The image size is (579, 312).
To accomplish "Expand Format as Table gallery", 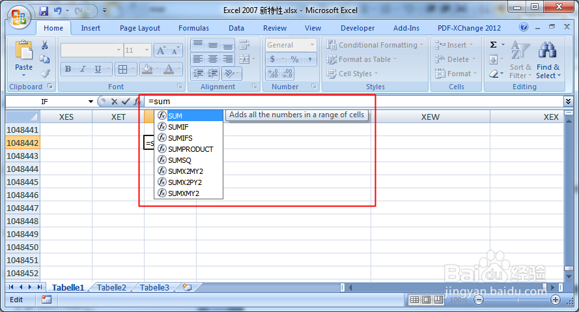I will coord(362,59).
